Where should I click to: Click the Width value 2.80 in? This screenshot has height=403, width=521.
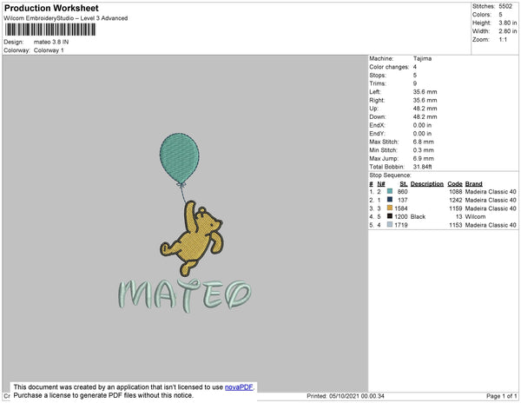pyautogui.click(x=508, y=31)
